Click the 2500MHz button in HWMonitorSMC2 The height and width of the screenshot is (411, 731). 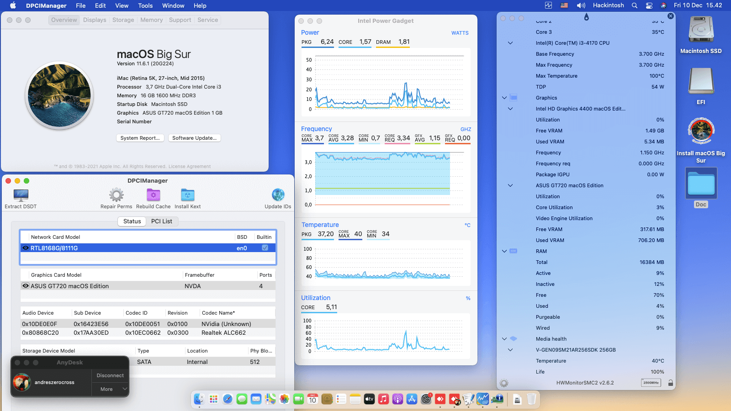click(x=651, y=383)
